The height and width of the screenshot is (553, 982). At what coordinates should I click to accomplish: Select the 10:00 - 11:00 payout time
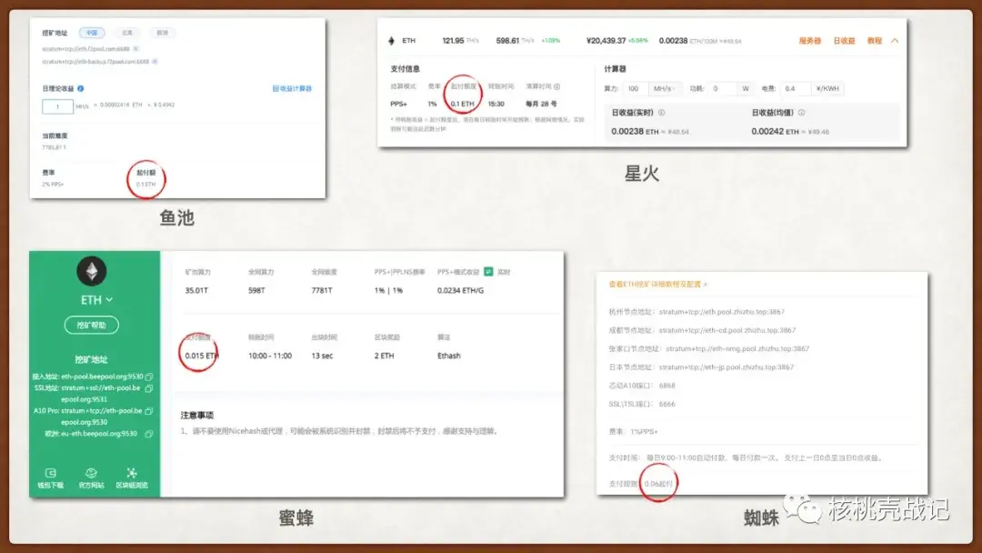tap(270, 356)
